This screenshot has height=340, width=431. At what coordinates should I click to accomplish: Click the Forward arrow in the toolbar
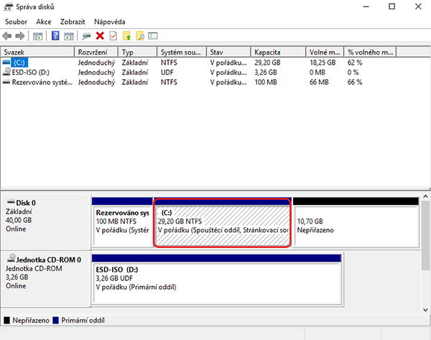21,35
